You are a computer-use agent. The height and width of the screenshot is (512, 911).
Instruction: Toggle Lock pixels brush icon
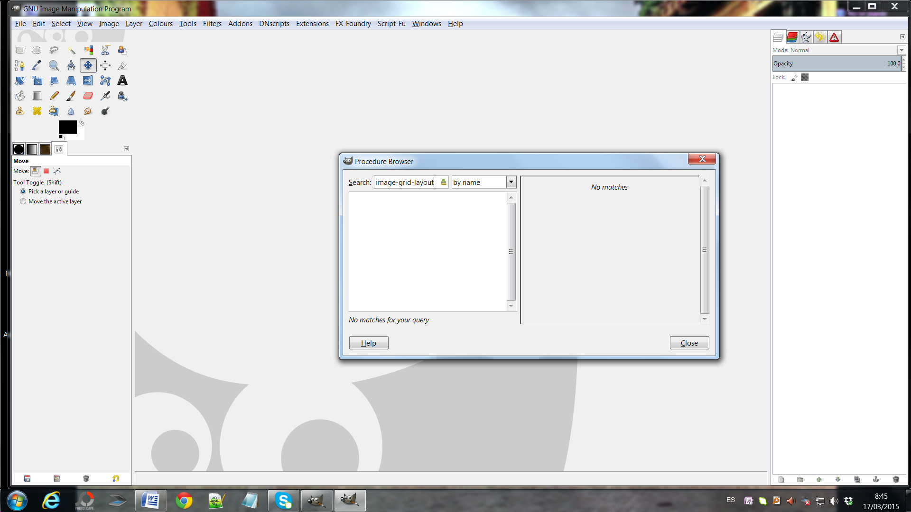tap(794, 78)
